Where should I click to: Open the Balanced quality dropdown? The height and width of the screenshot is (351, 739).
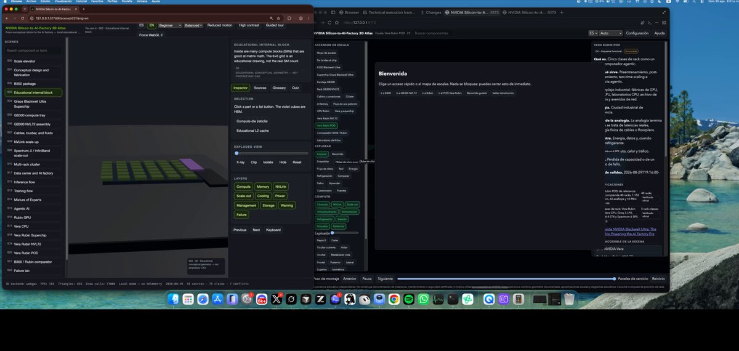(193, 25)
